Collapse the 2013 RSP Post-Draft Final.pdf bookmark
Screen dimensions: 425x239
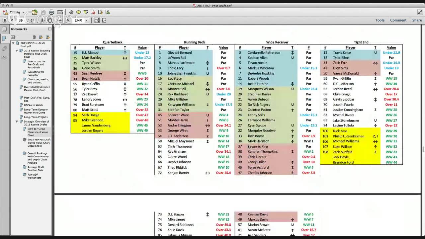coord(13,43)
